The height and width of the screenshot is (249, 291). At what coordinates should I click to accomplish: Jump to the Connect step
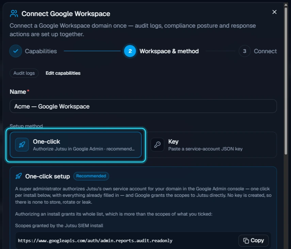pos(258,51)
